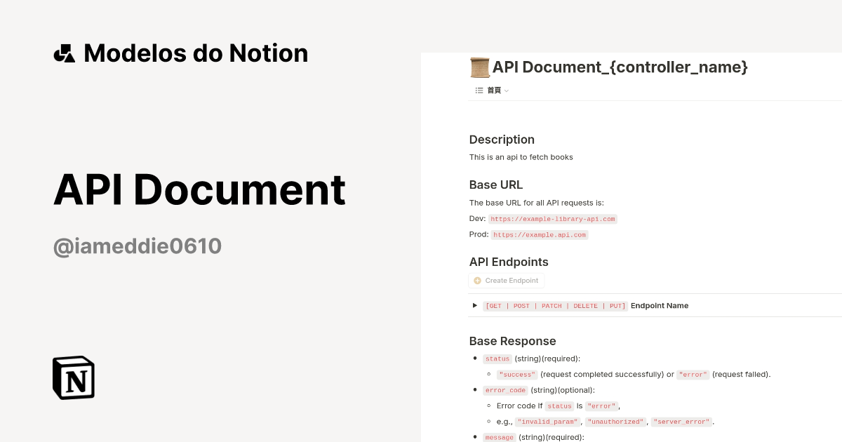842x442 pixels.
Task: Click the error_code inline code tag
Action: click(505, 390)
